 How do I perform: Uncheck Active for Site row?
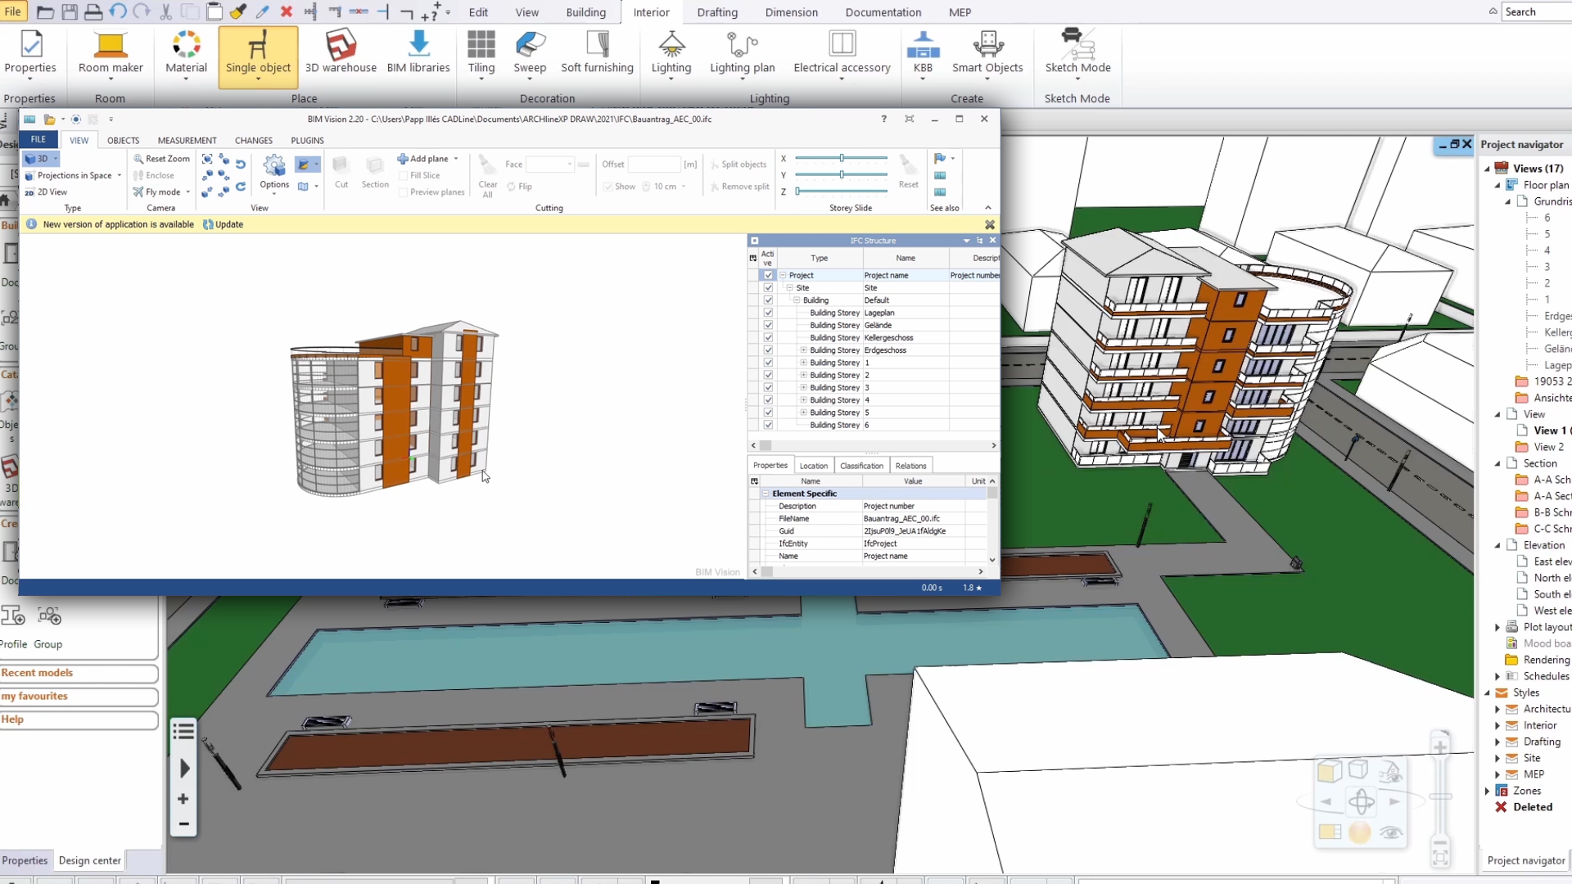[768, 288]
